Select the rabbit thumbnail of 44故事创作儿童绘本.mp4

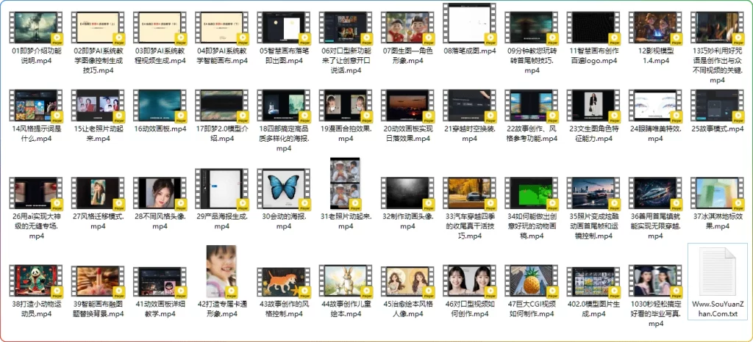click(x=346, y=281)
